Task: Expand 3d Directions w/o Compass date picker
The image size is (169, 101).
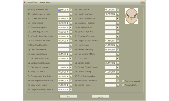Action: 71,67
